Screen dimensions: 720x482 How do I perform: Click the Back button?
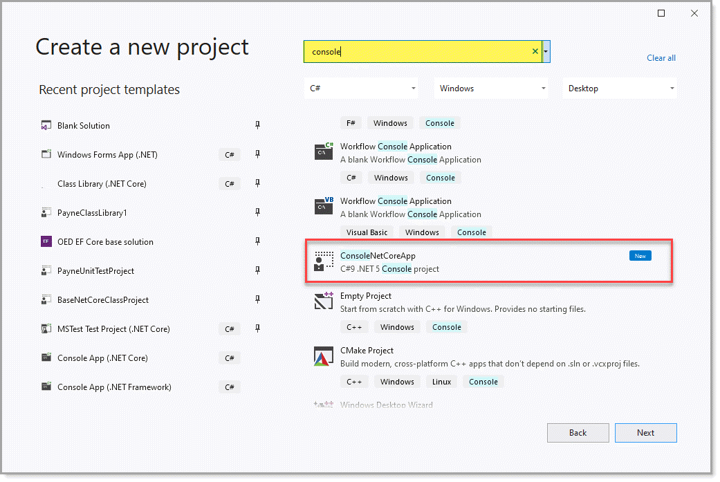click(578, 432)
